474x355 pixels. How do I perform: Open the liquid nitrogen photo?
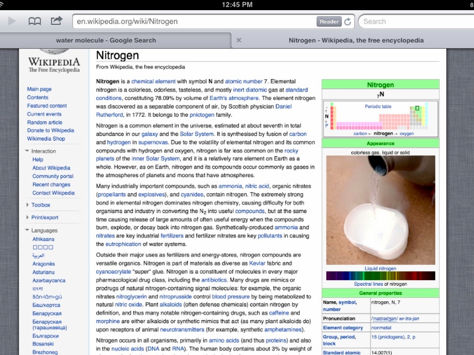pos(380,210)
